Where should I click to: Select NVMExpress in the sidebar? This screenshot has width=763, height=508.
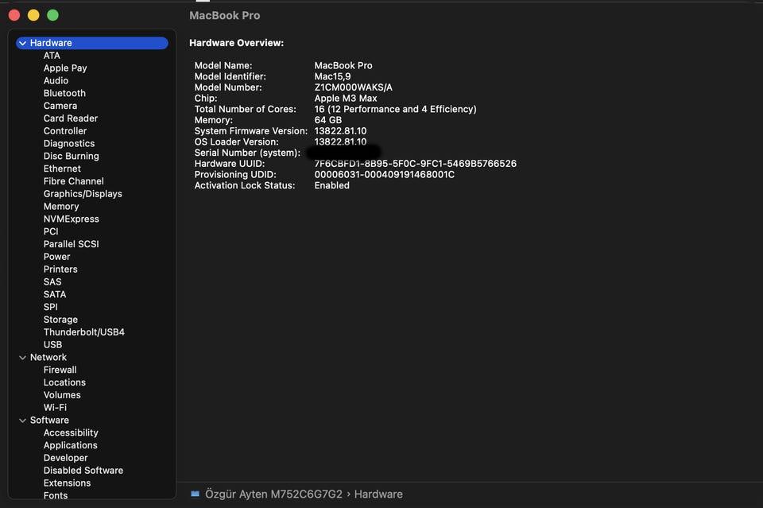click(x=72, y=219)
